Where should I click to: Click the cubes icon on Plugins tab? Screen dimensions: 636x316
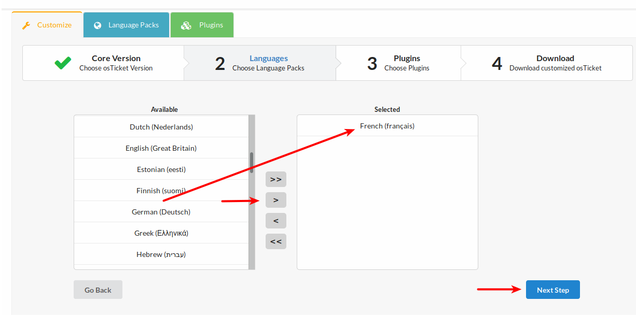pos(186,25)
